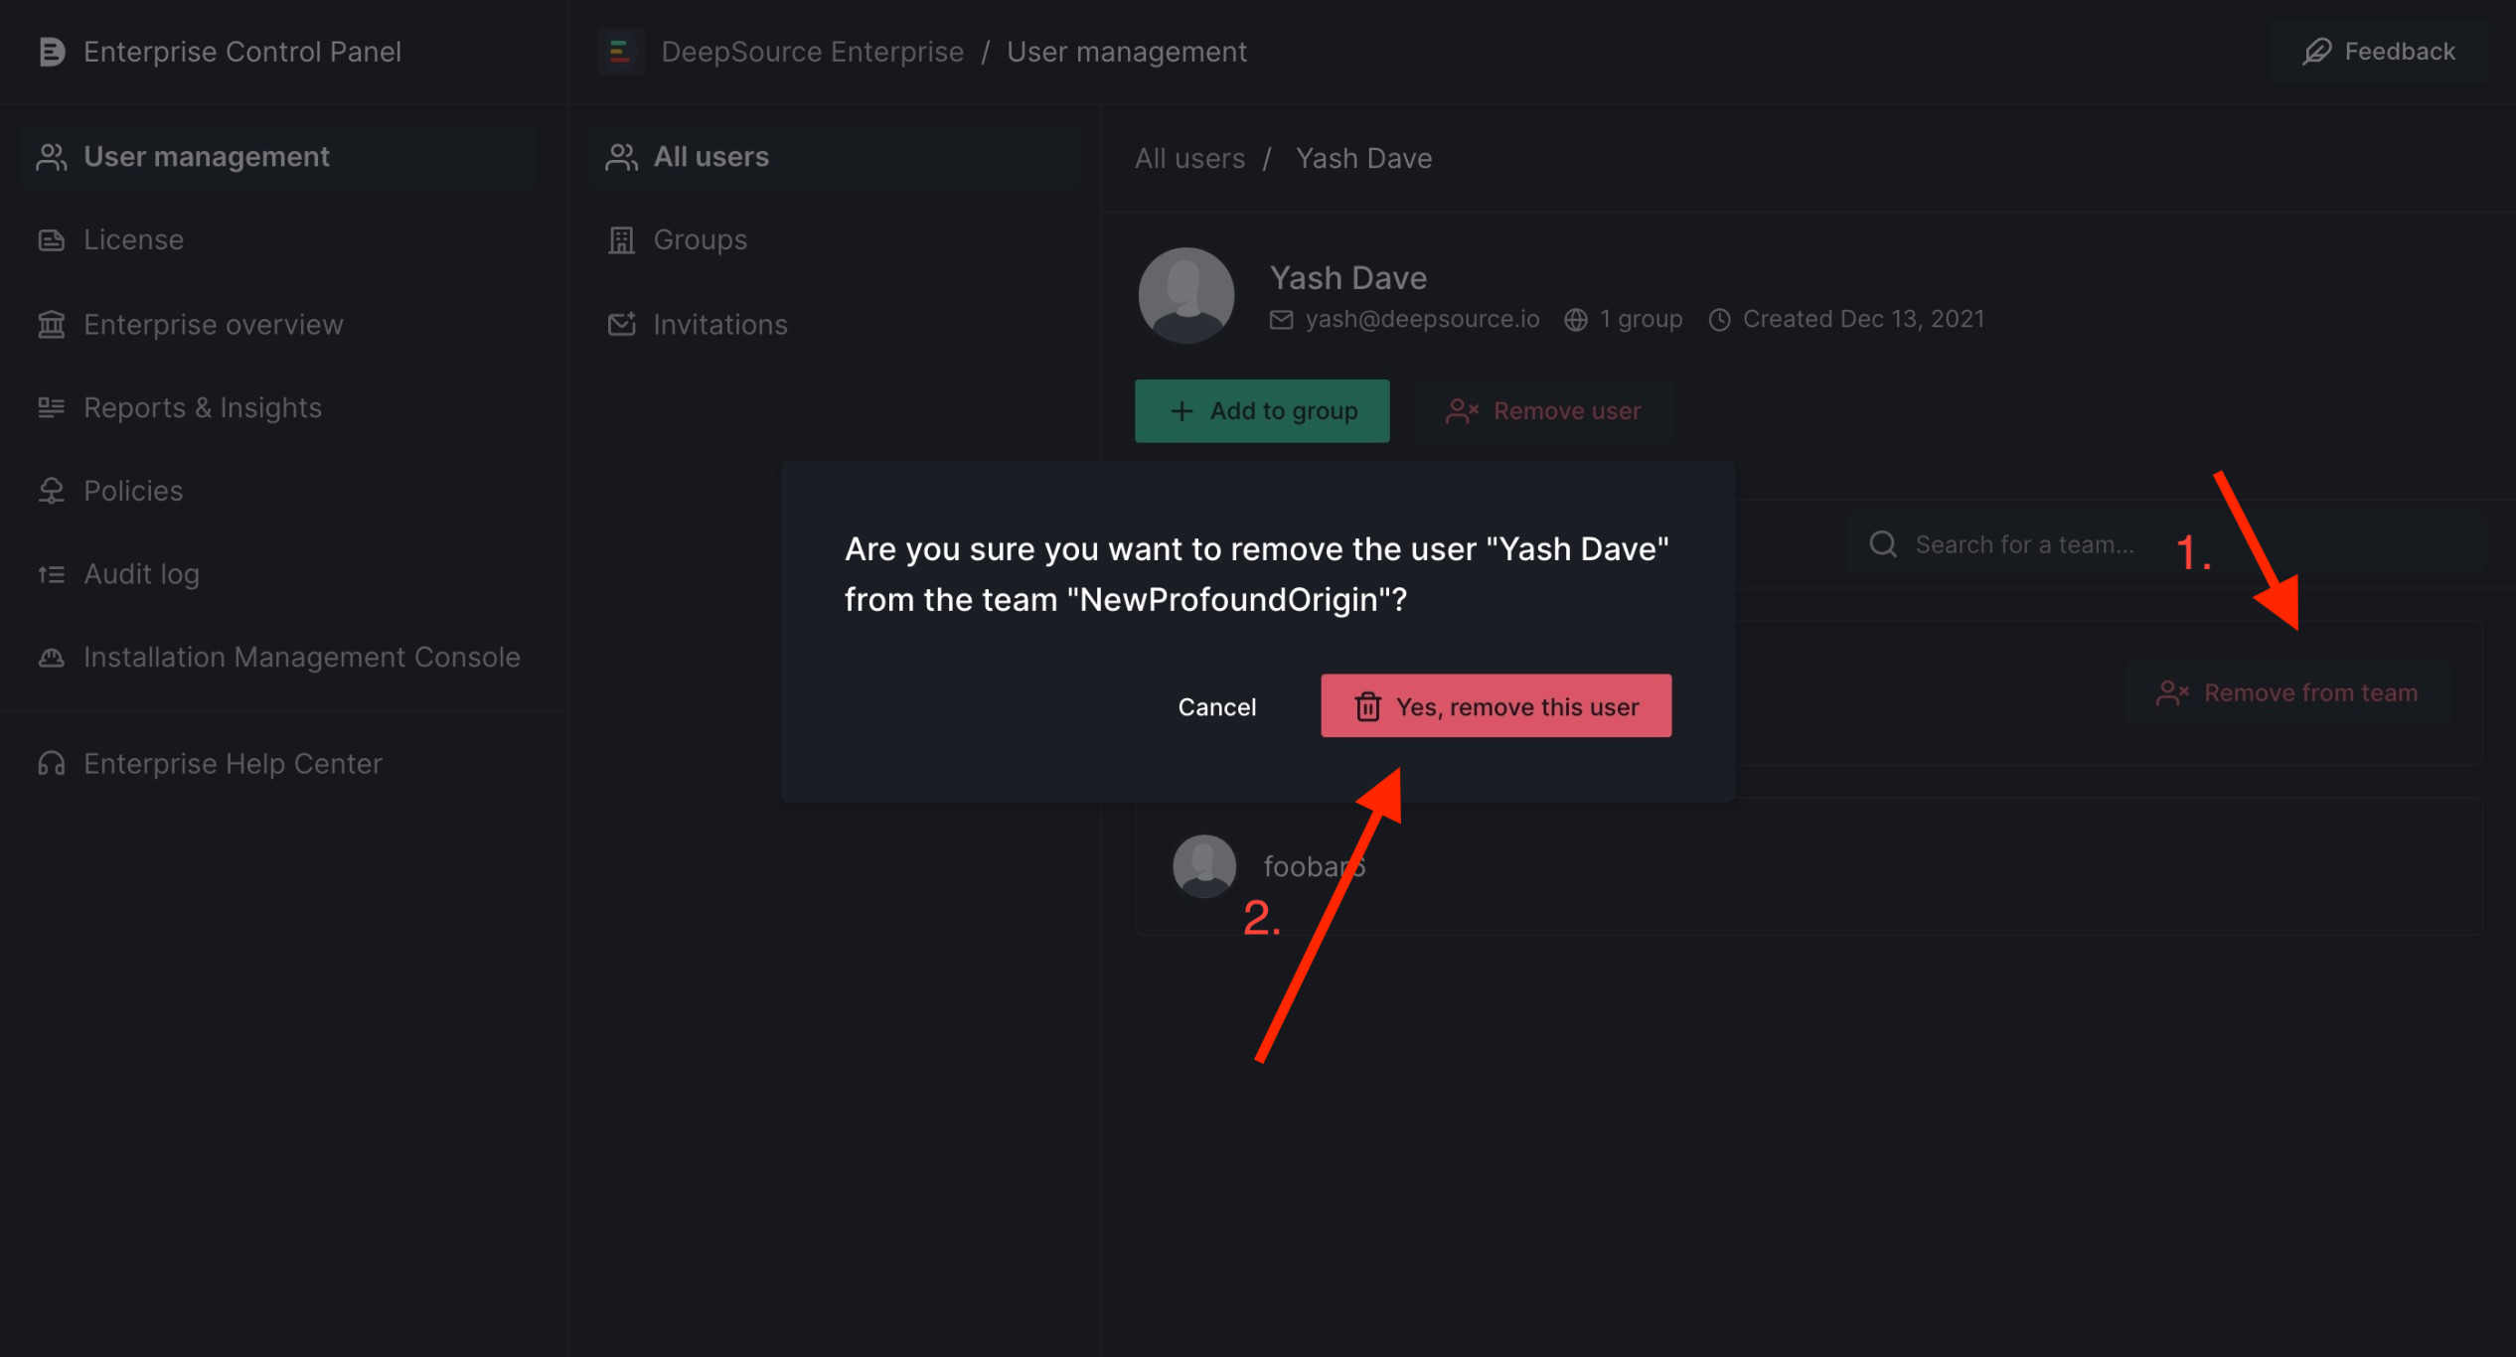Click the Groups icon in second sidebar
Screen dimensions: 2516x1357
[x=621, y=238]
